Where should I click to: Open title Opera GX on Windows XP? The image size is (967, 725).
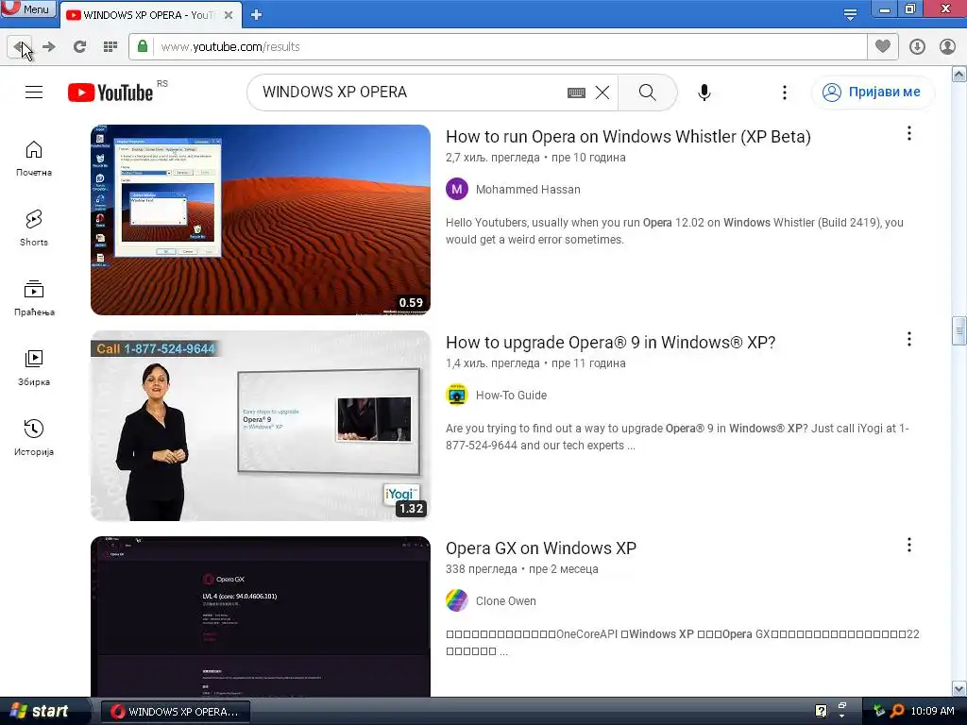[541, 548]
